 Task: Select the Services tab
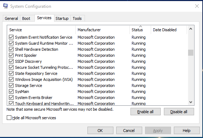[44, 18]
